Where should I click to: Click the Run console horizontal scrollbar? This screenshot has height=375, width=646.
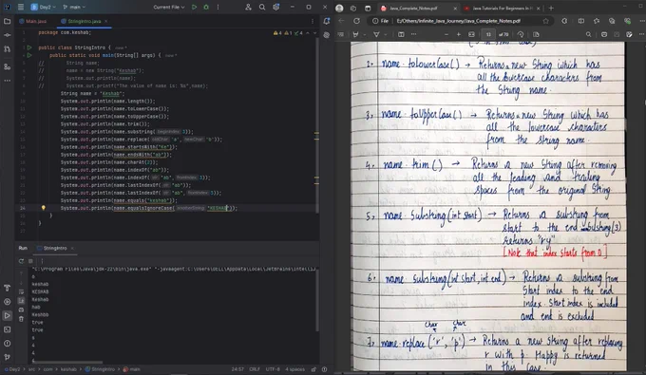click(x=67, y=363)
